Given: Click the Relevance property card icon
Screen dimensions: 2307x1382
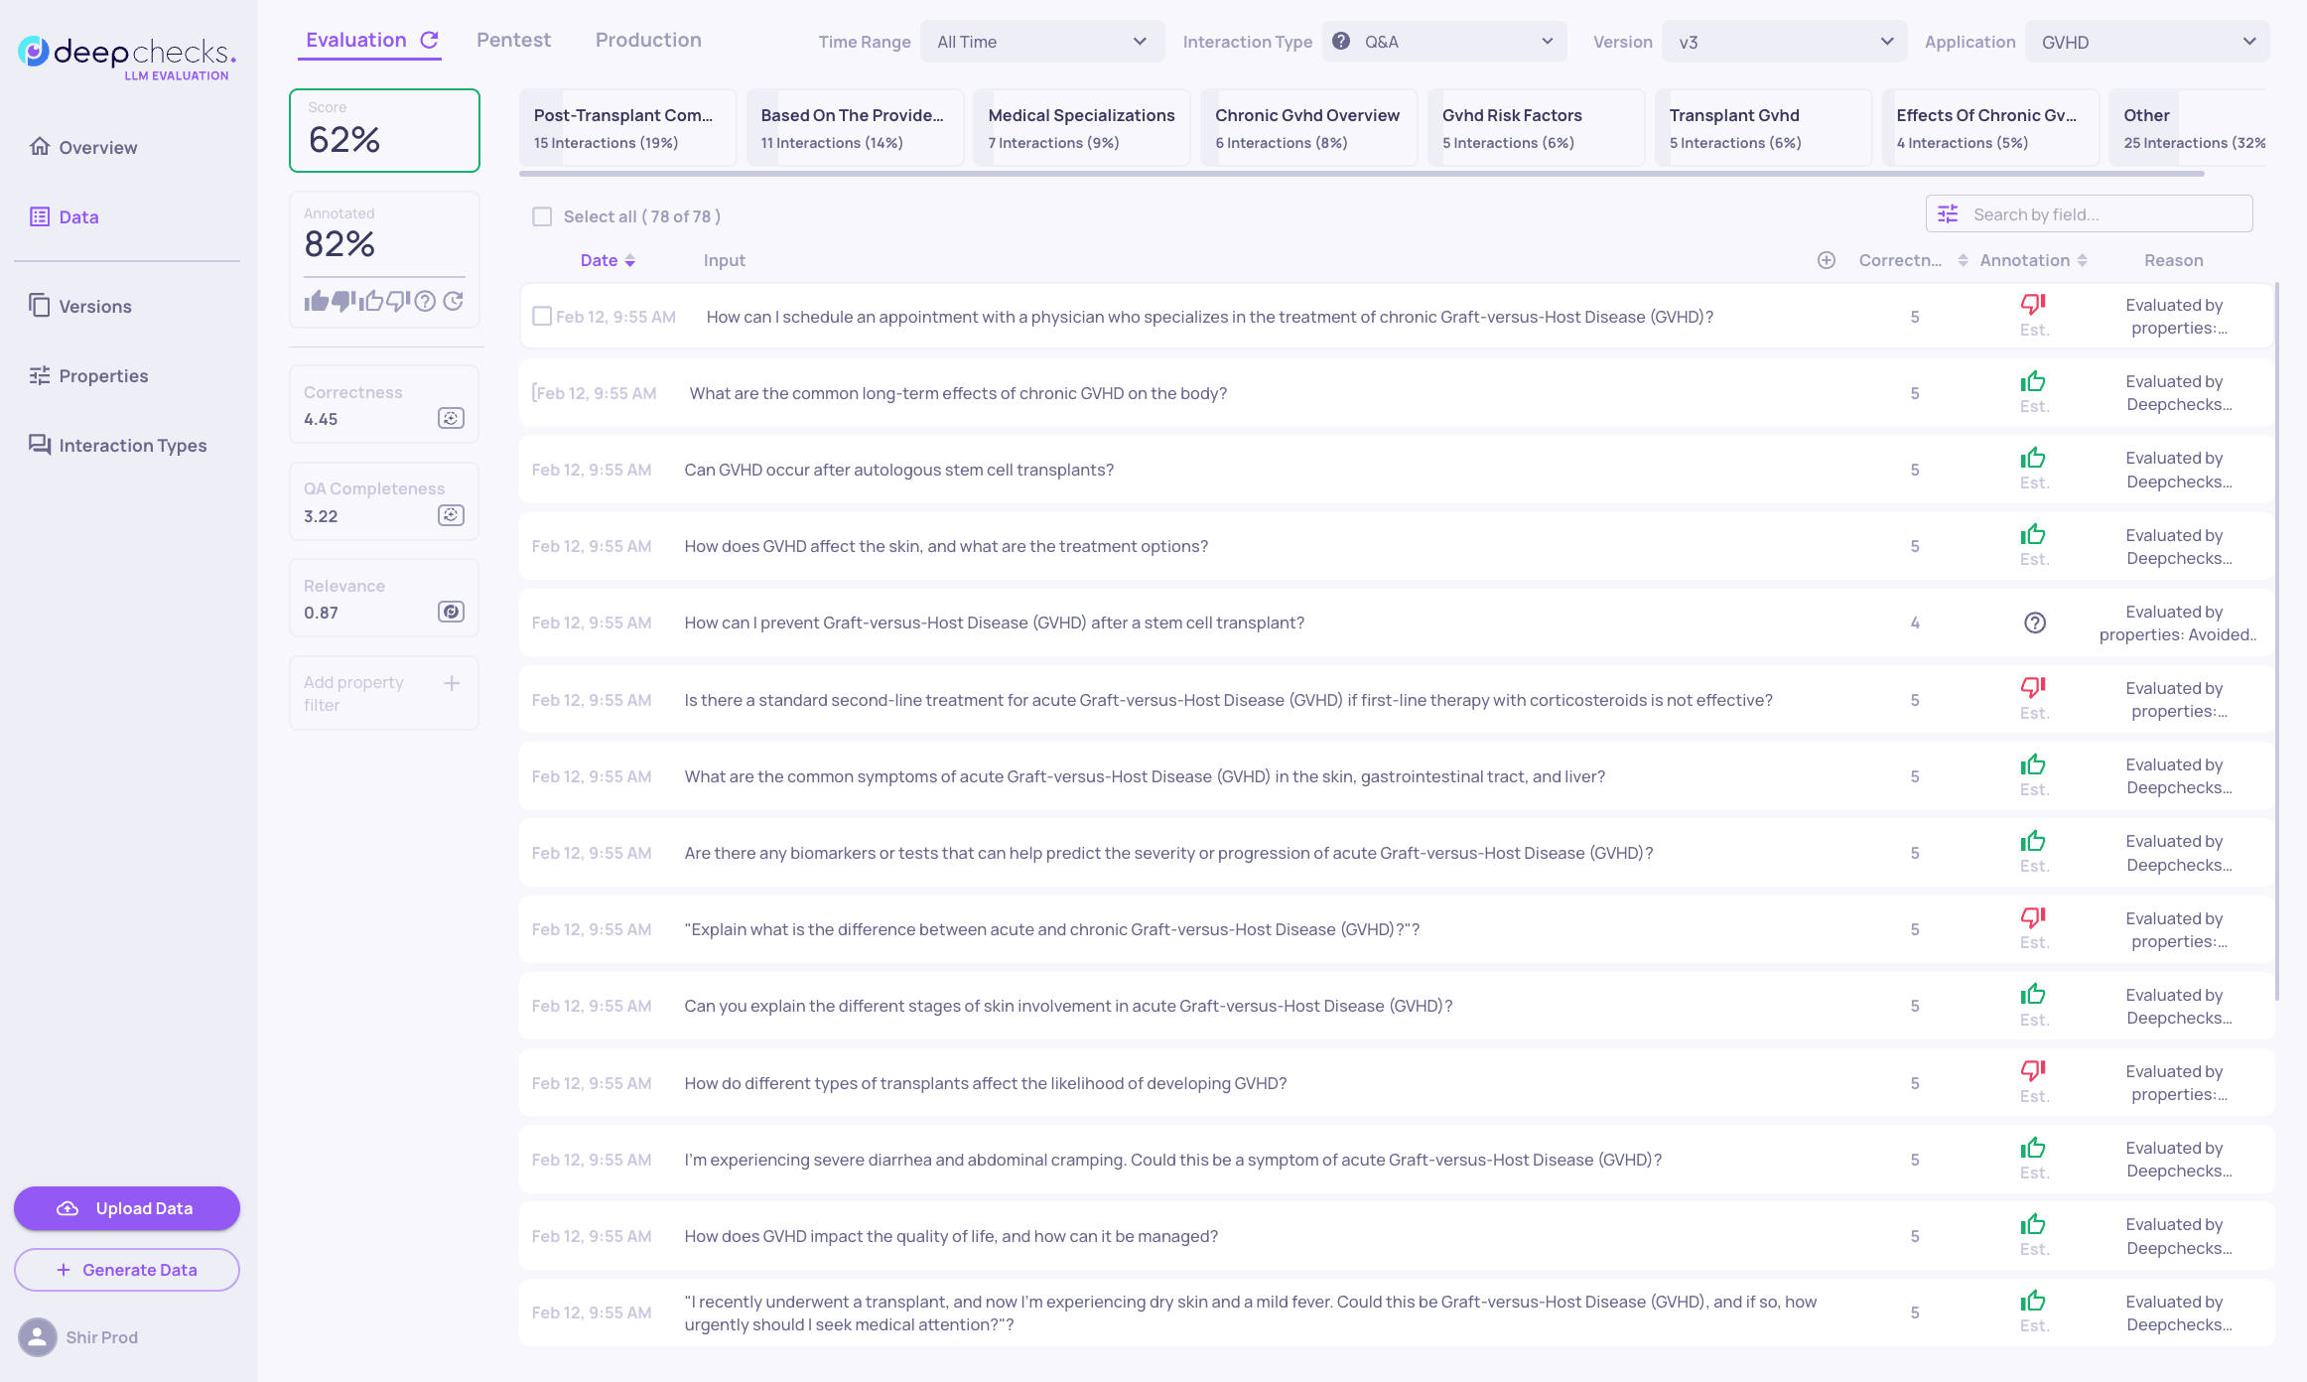Looking at the screenshot, I should pyautogui.click(x=451, y=612).
